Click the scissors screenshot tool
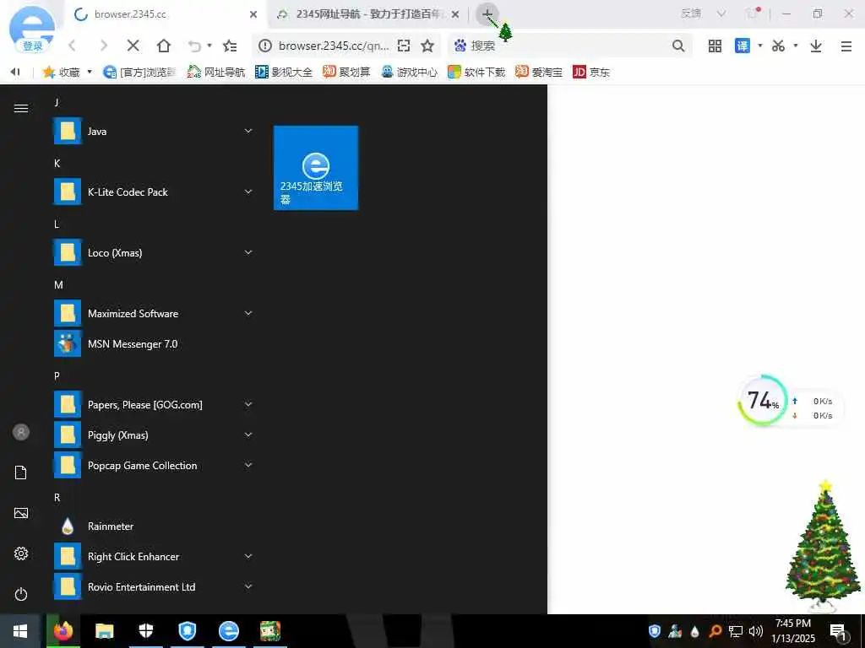 tap(778, 46)
